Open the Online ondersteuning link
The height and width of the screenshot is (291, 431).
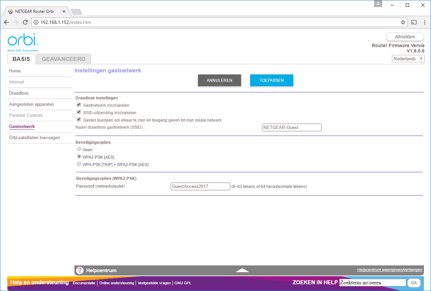(117, 283)
